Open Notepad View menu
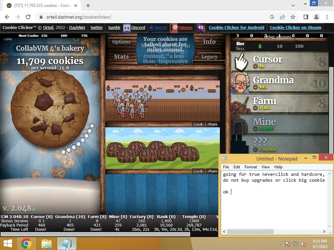Image resolution: width=334 pixels, height=250 pixels. (266, 167)
